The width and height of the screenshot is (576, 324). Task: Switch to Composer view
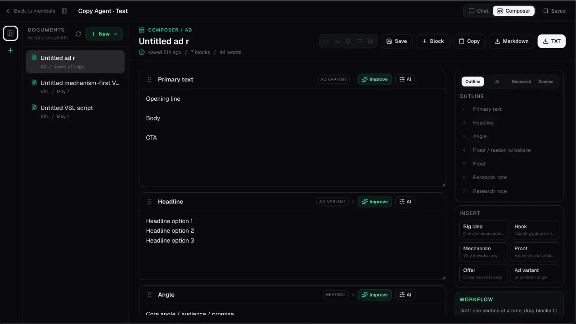point(513,11)
